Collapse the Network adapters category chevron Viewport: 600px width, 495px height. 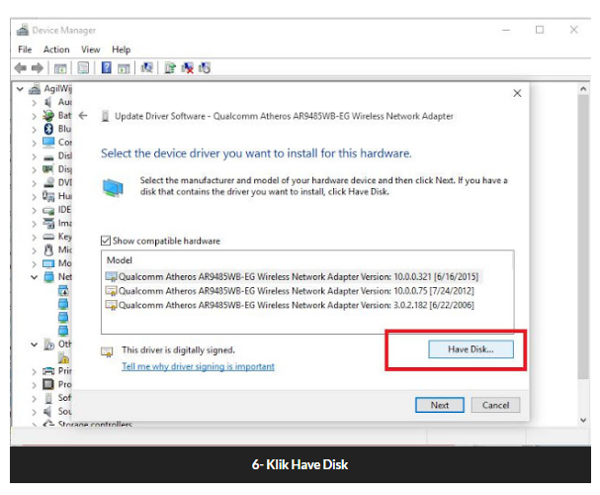(x=34, y=276)
